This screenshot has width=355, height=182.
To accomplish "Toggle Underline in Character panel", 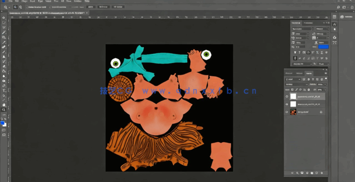I will (x=322, y=52).
